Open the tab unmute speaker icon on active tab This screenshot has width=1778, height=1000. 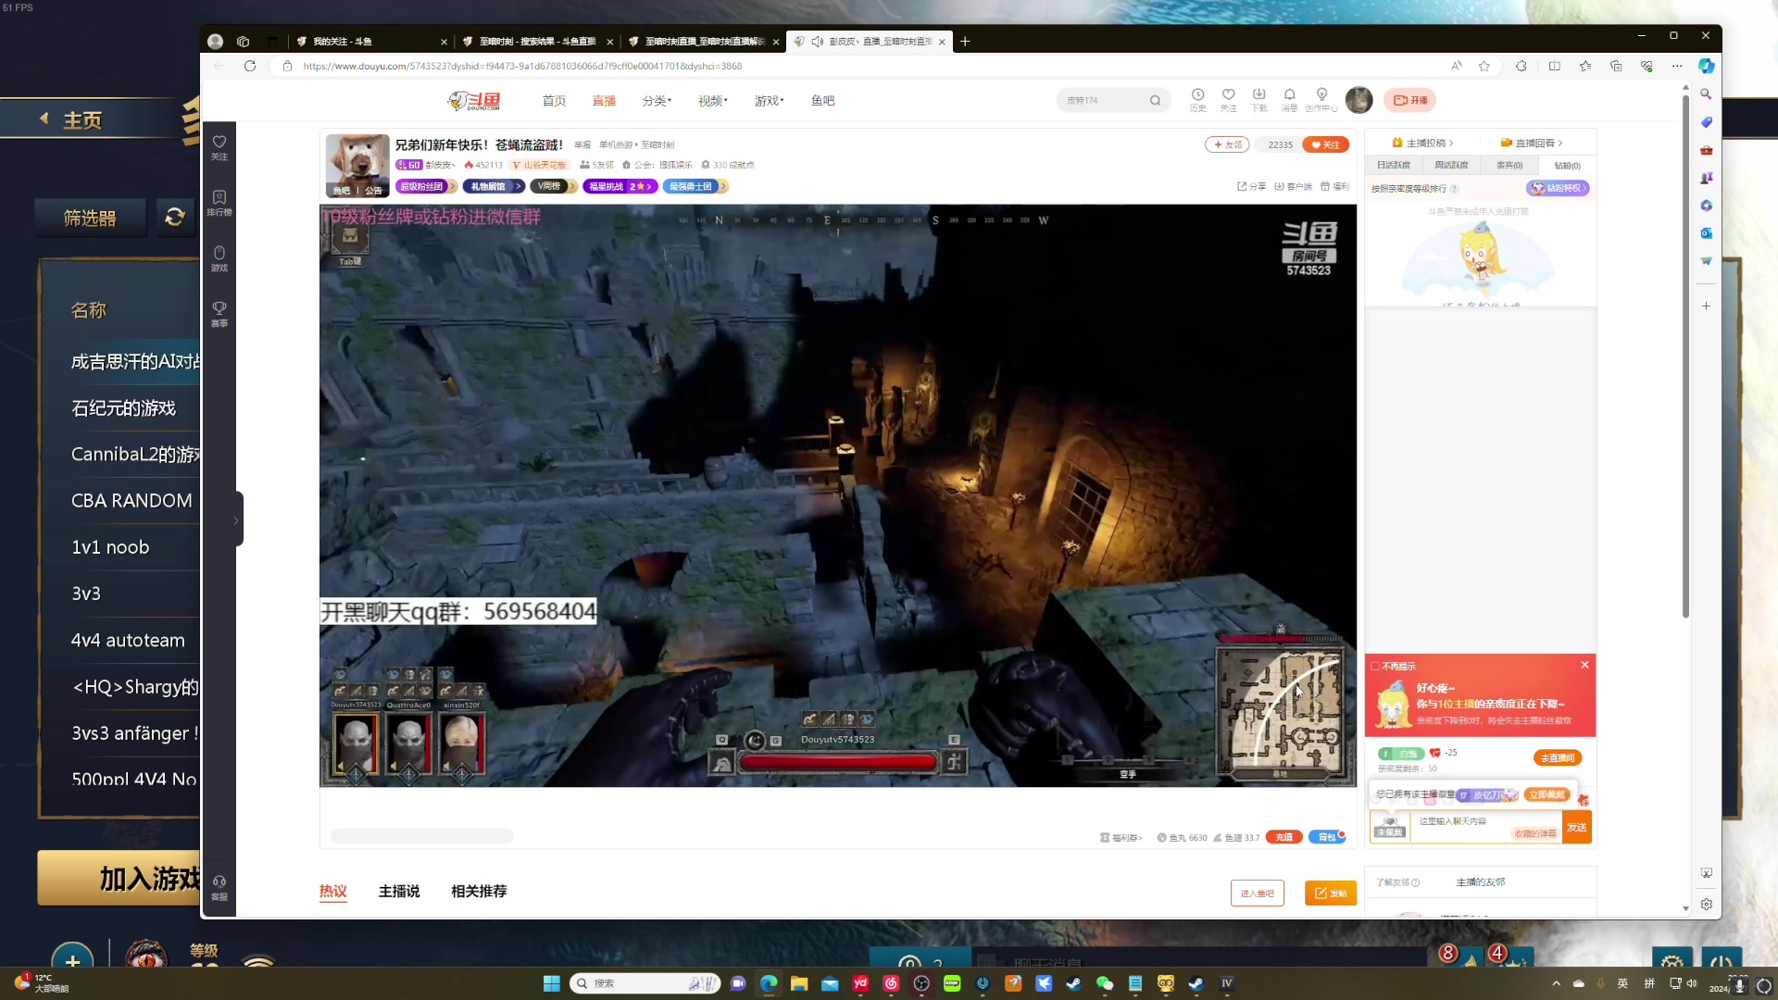click(x=817, y=42)
